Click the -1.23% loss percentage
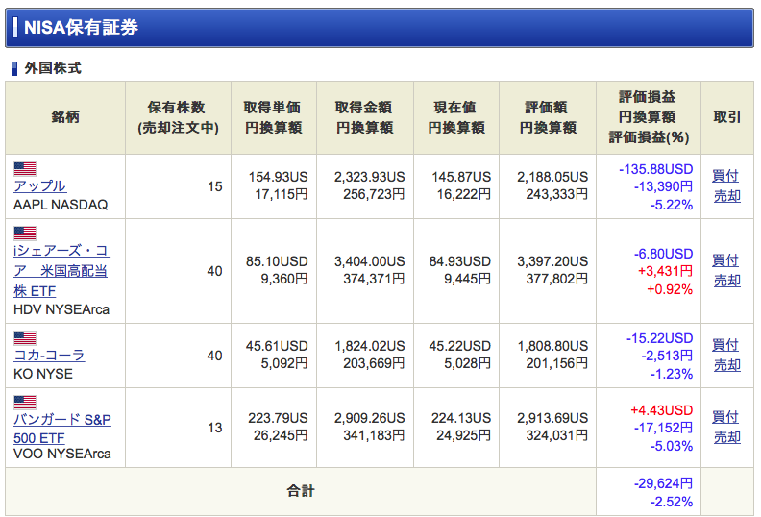 tap(672, 374)
